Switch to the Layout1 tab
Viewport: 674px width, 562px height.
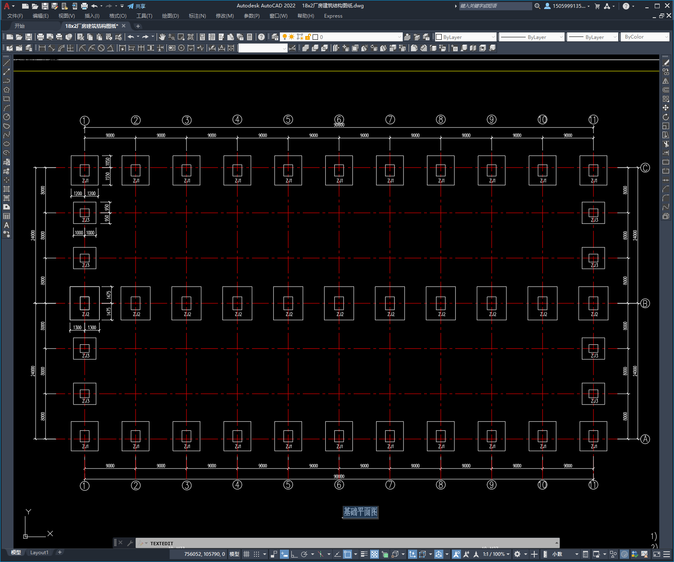39,553
